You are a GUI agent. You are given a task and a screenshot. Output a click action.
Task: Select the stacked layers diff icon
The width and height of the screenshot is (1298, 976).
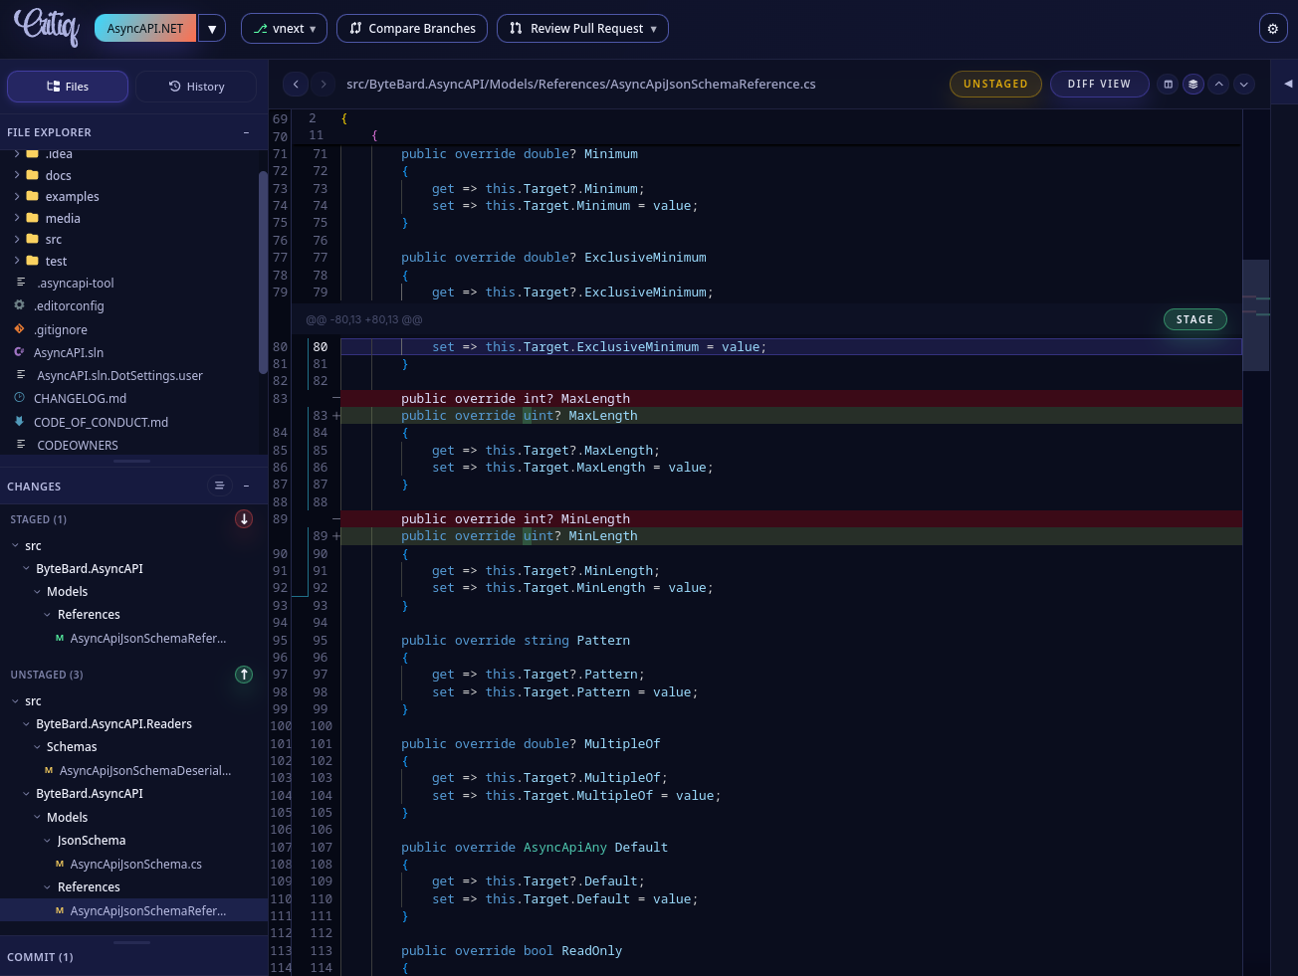1192,84
